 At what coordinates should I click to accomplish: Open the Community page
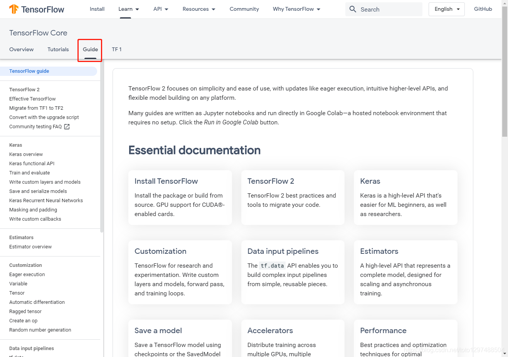(244, 9)
